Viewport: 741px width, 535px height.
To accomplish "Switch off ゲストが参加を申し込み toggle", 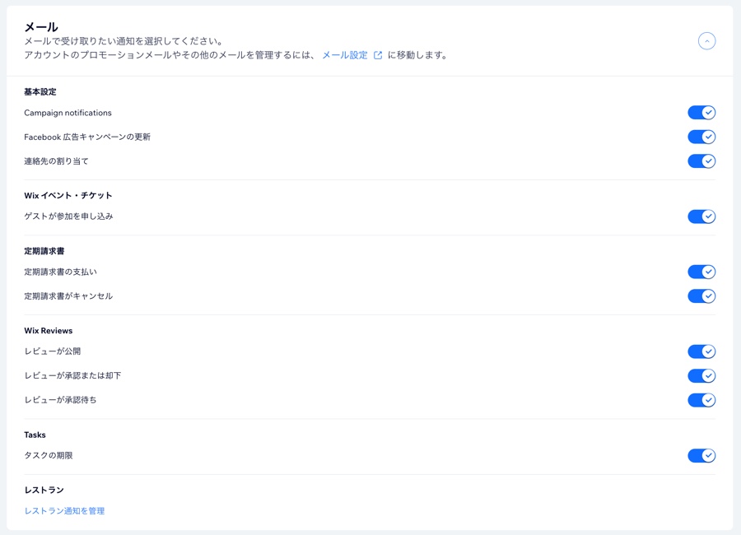I will [x=701, y=216].
